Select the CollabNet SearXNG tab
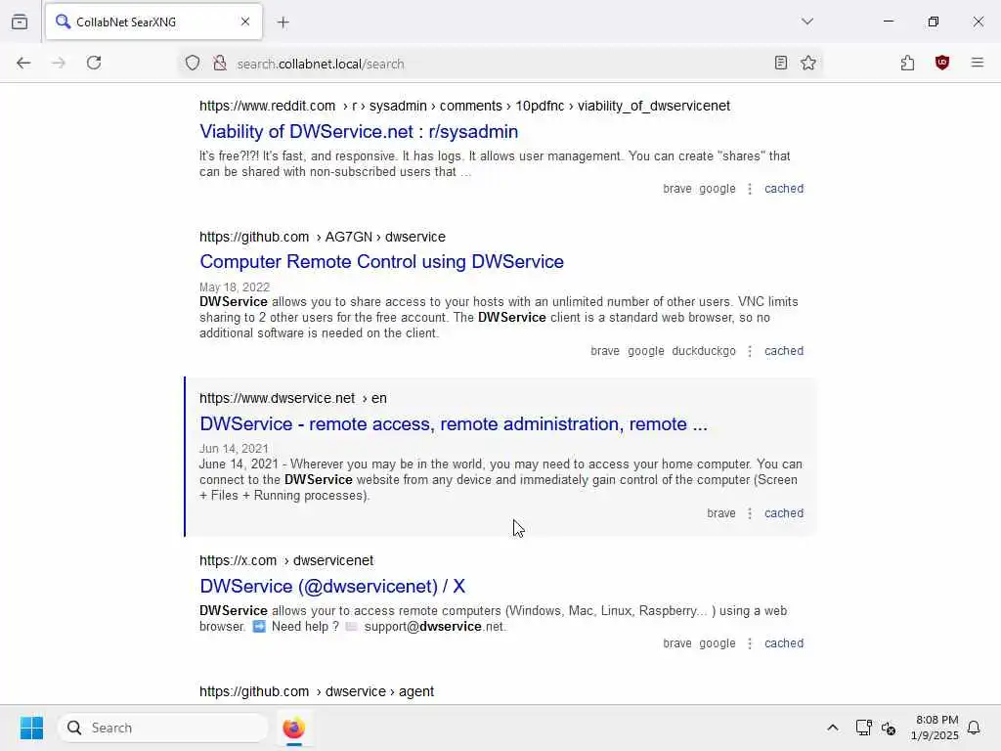This screenshot has width=1001, height=751. 153,22
